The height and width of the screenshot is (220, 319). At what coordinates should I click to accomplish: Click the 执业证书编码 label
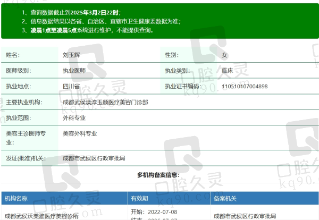coord(183,86)
